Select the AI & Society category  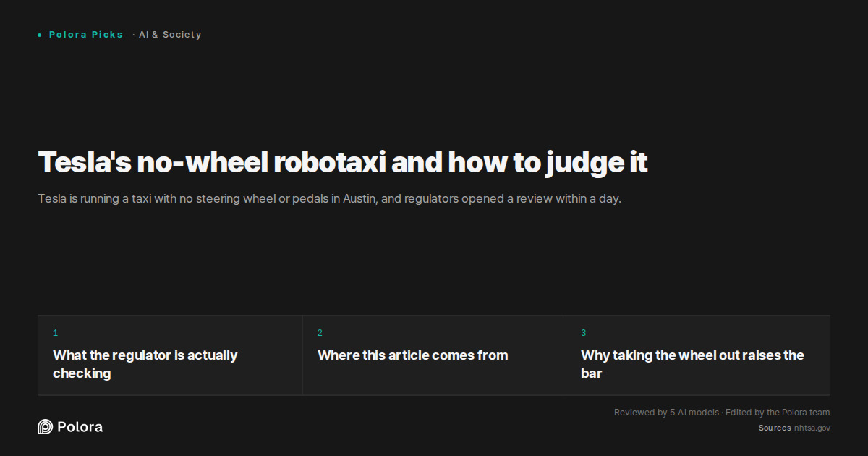tap(170, 35)
